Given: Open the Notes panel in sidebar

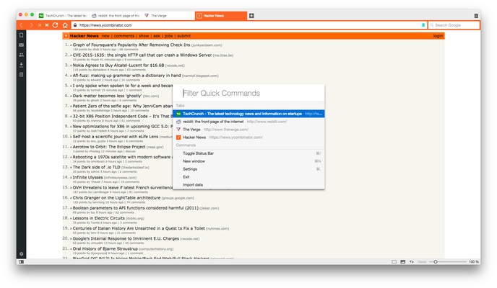Looking at the screenshot, I should click(21, 75).
